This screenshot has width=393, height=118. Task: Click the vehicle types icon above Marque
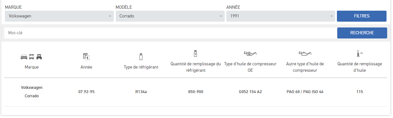tap(31, 57)
